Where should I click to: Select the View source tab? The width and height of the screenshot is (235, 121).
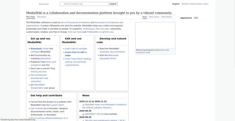click(154, 17)
